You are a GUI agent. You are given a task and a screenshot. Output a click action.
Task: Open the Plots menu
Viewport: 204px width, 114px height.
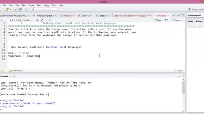pyautogui.click(x=24, y=5)
